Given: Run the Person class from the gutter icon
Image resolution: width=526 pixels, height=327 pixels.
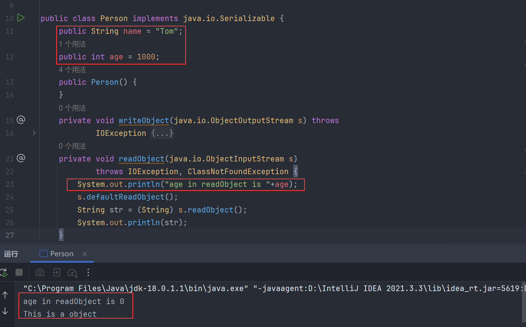Looking at the screenshot, I should pos(21,18).
